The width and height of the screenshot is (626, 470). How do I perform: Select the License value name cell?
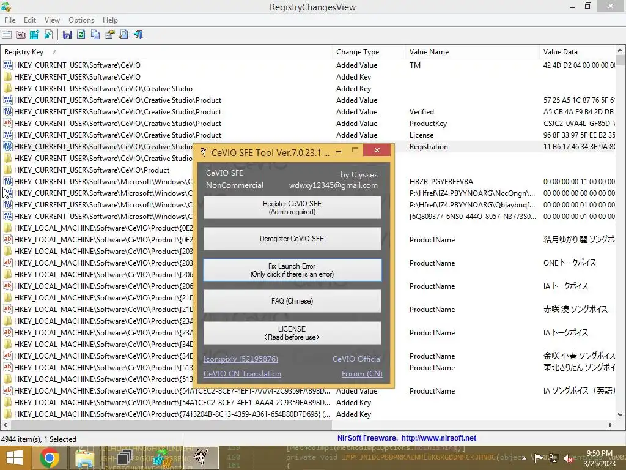(421, 135)
